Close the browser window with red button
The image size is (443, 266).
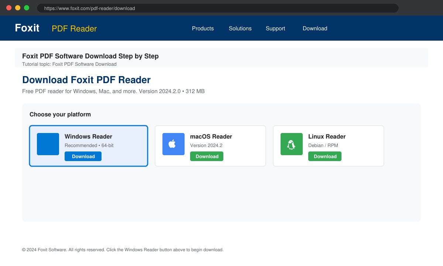[9, 8]
